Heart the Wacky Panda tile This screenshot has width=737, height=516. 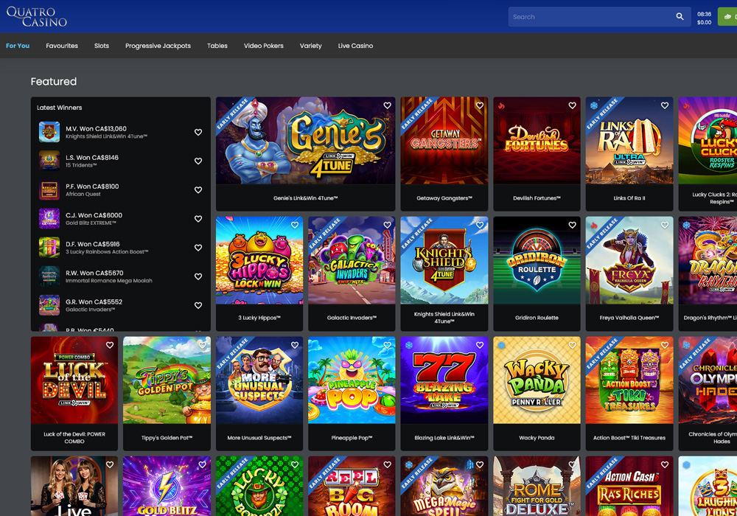(x=572, y=345)
